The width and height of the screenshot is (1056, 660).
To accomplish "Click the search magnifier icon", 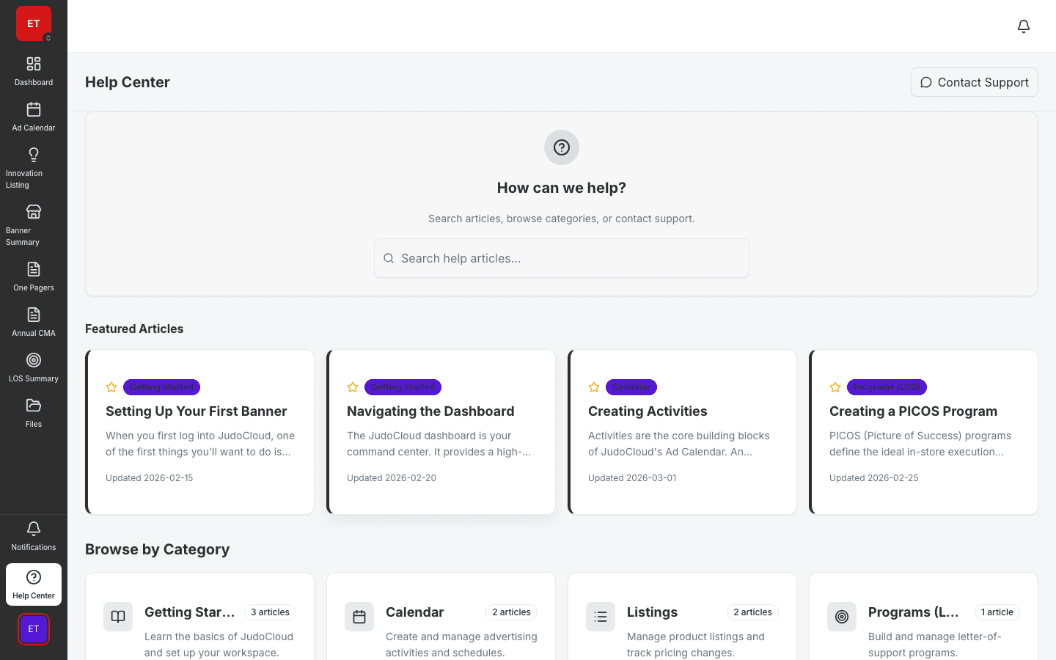I will point(389,258).
